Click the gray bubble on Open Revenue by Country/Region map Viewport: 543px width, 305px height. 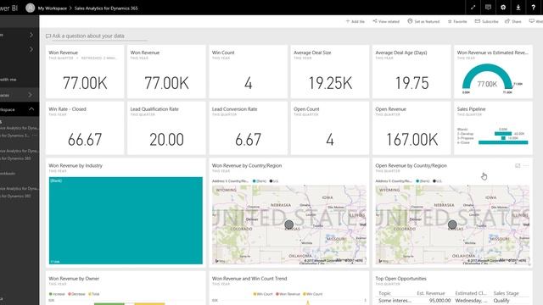452,225
